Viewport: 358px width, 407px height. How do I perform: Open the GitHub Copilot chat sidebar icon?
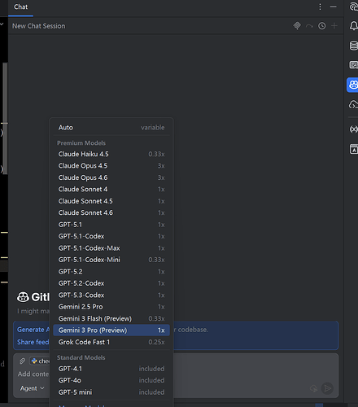352,85
